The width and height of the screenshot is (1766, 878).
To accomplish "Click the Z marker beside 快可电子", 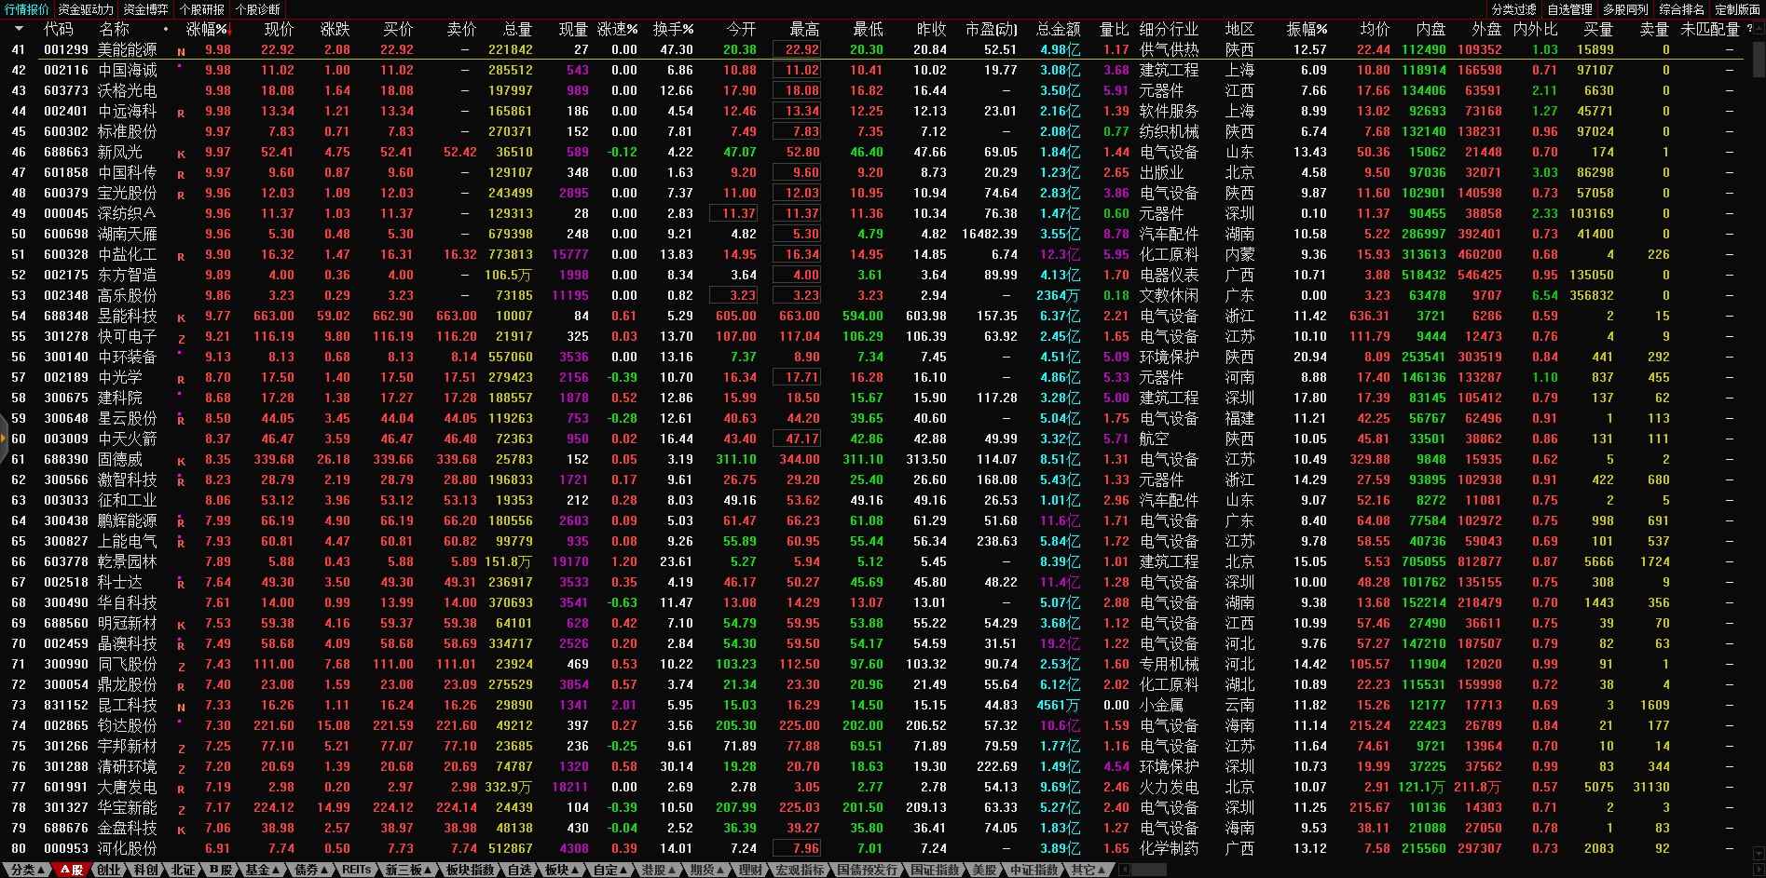I will tap(181, 338).
